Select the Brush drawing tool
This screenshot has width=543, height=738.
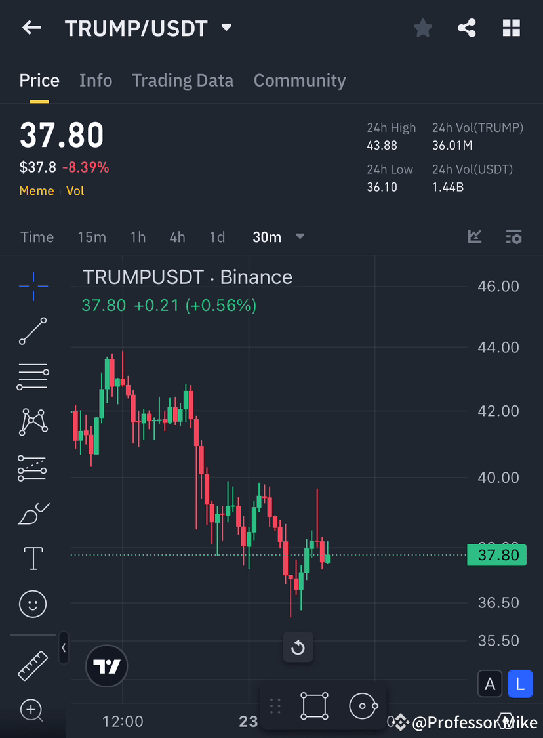pos(32,513)
